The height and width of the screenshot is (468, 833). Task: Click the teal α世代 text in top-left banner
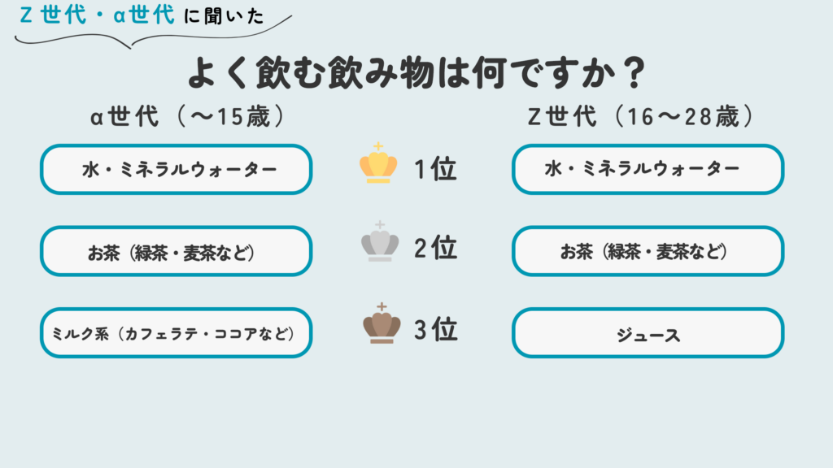143,15
